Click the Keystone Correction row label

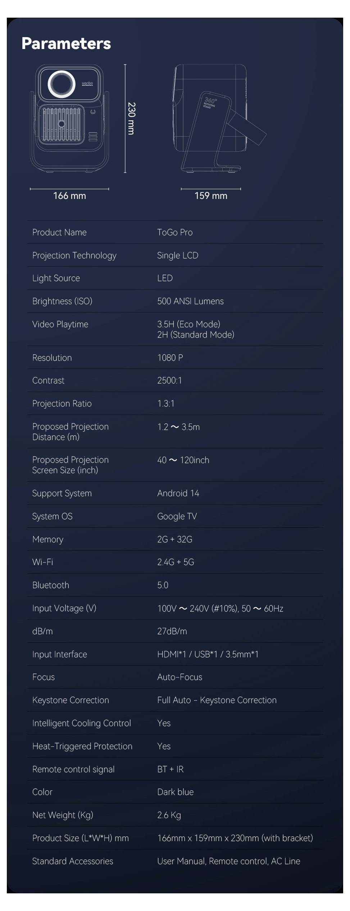(71, 700)
